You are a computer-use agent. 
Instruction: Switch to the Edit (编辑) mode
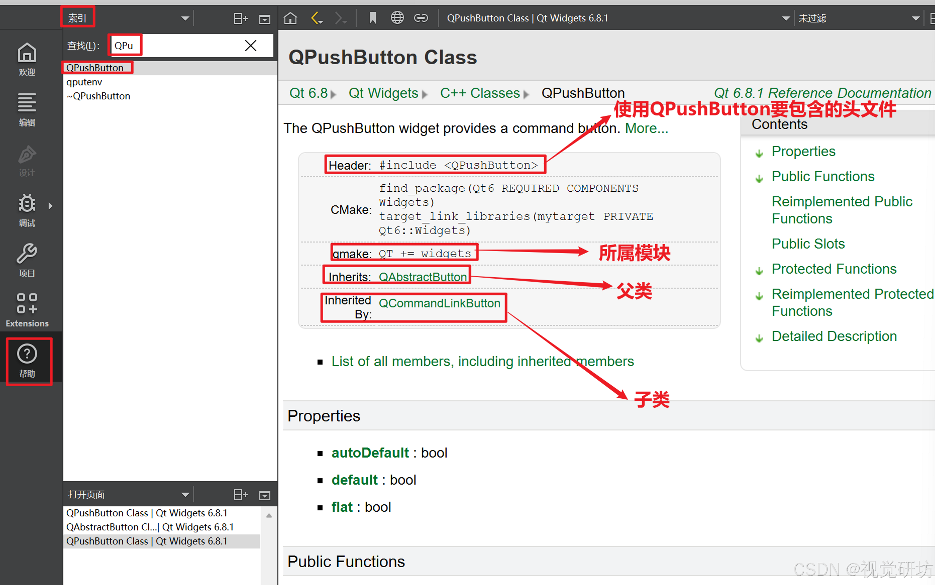(27, 109)
